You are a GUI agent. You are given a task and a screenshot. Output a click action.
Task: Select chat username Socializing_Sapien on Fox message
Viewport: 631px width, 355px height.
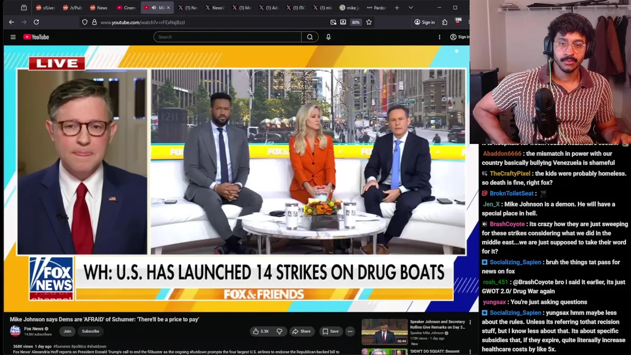point(515,262)
